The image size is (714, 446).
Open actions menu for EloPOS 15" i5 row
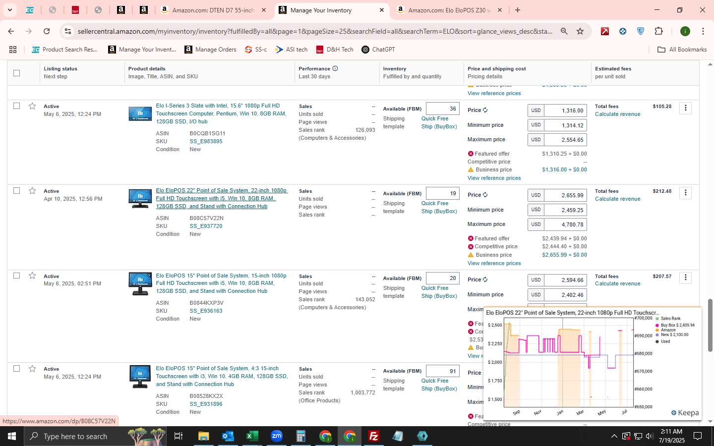(685, 278)
